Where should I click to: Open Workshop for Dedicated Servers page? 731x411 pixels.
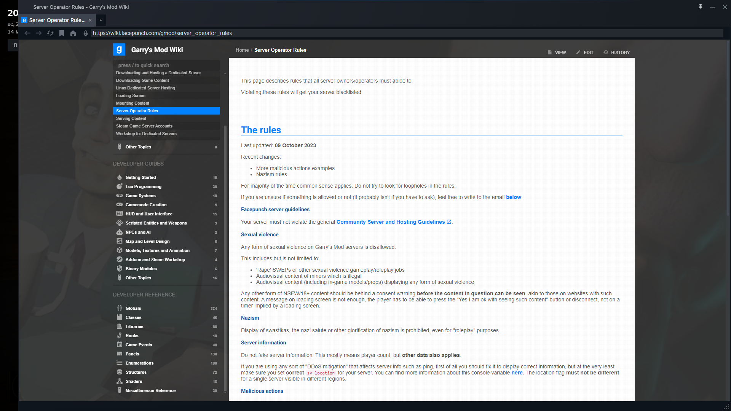pyautogui.click(x=166, y=134)
